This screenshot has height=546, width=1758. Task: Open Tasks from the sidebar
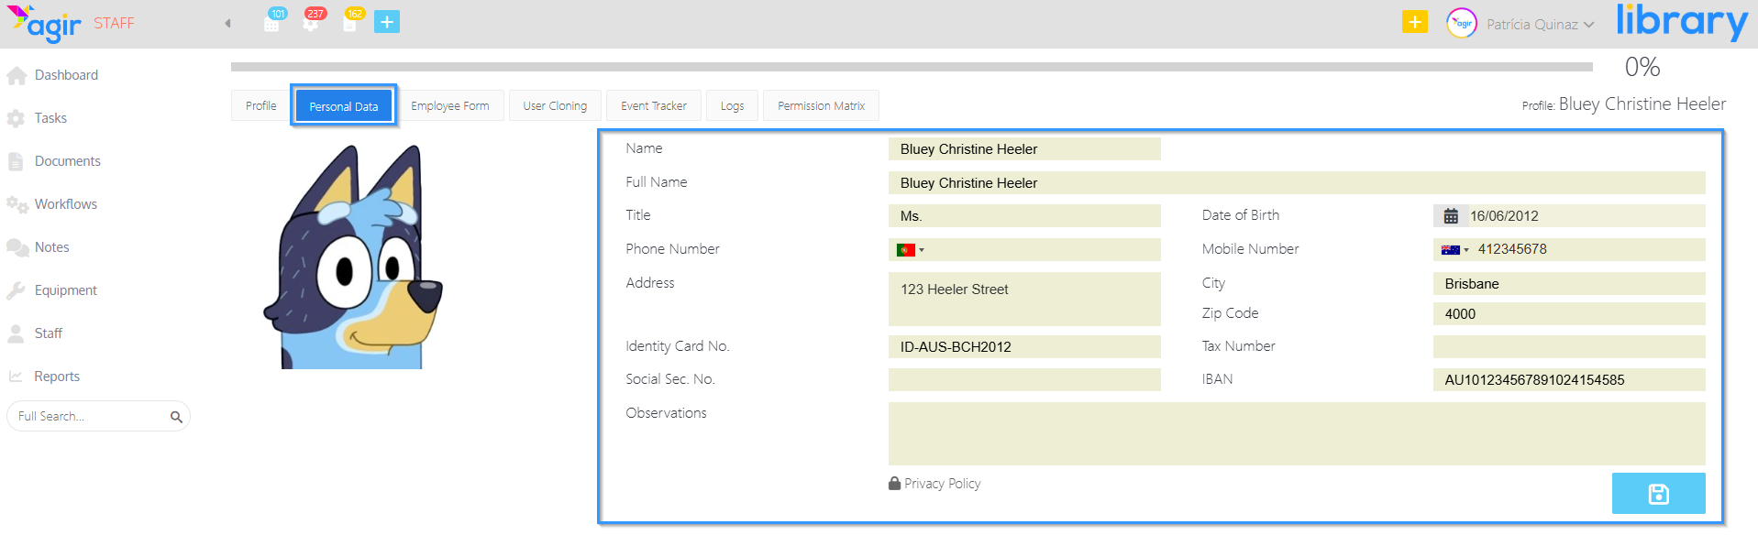click(50, 118)
